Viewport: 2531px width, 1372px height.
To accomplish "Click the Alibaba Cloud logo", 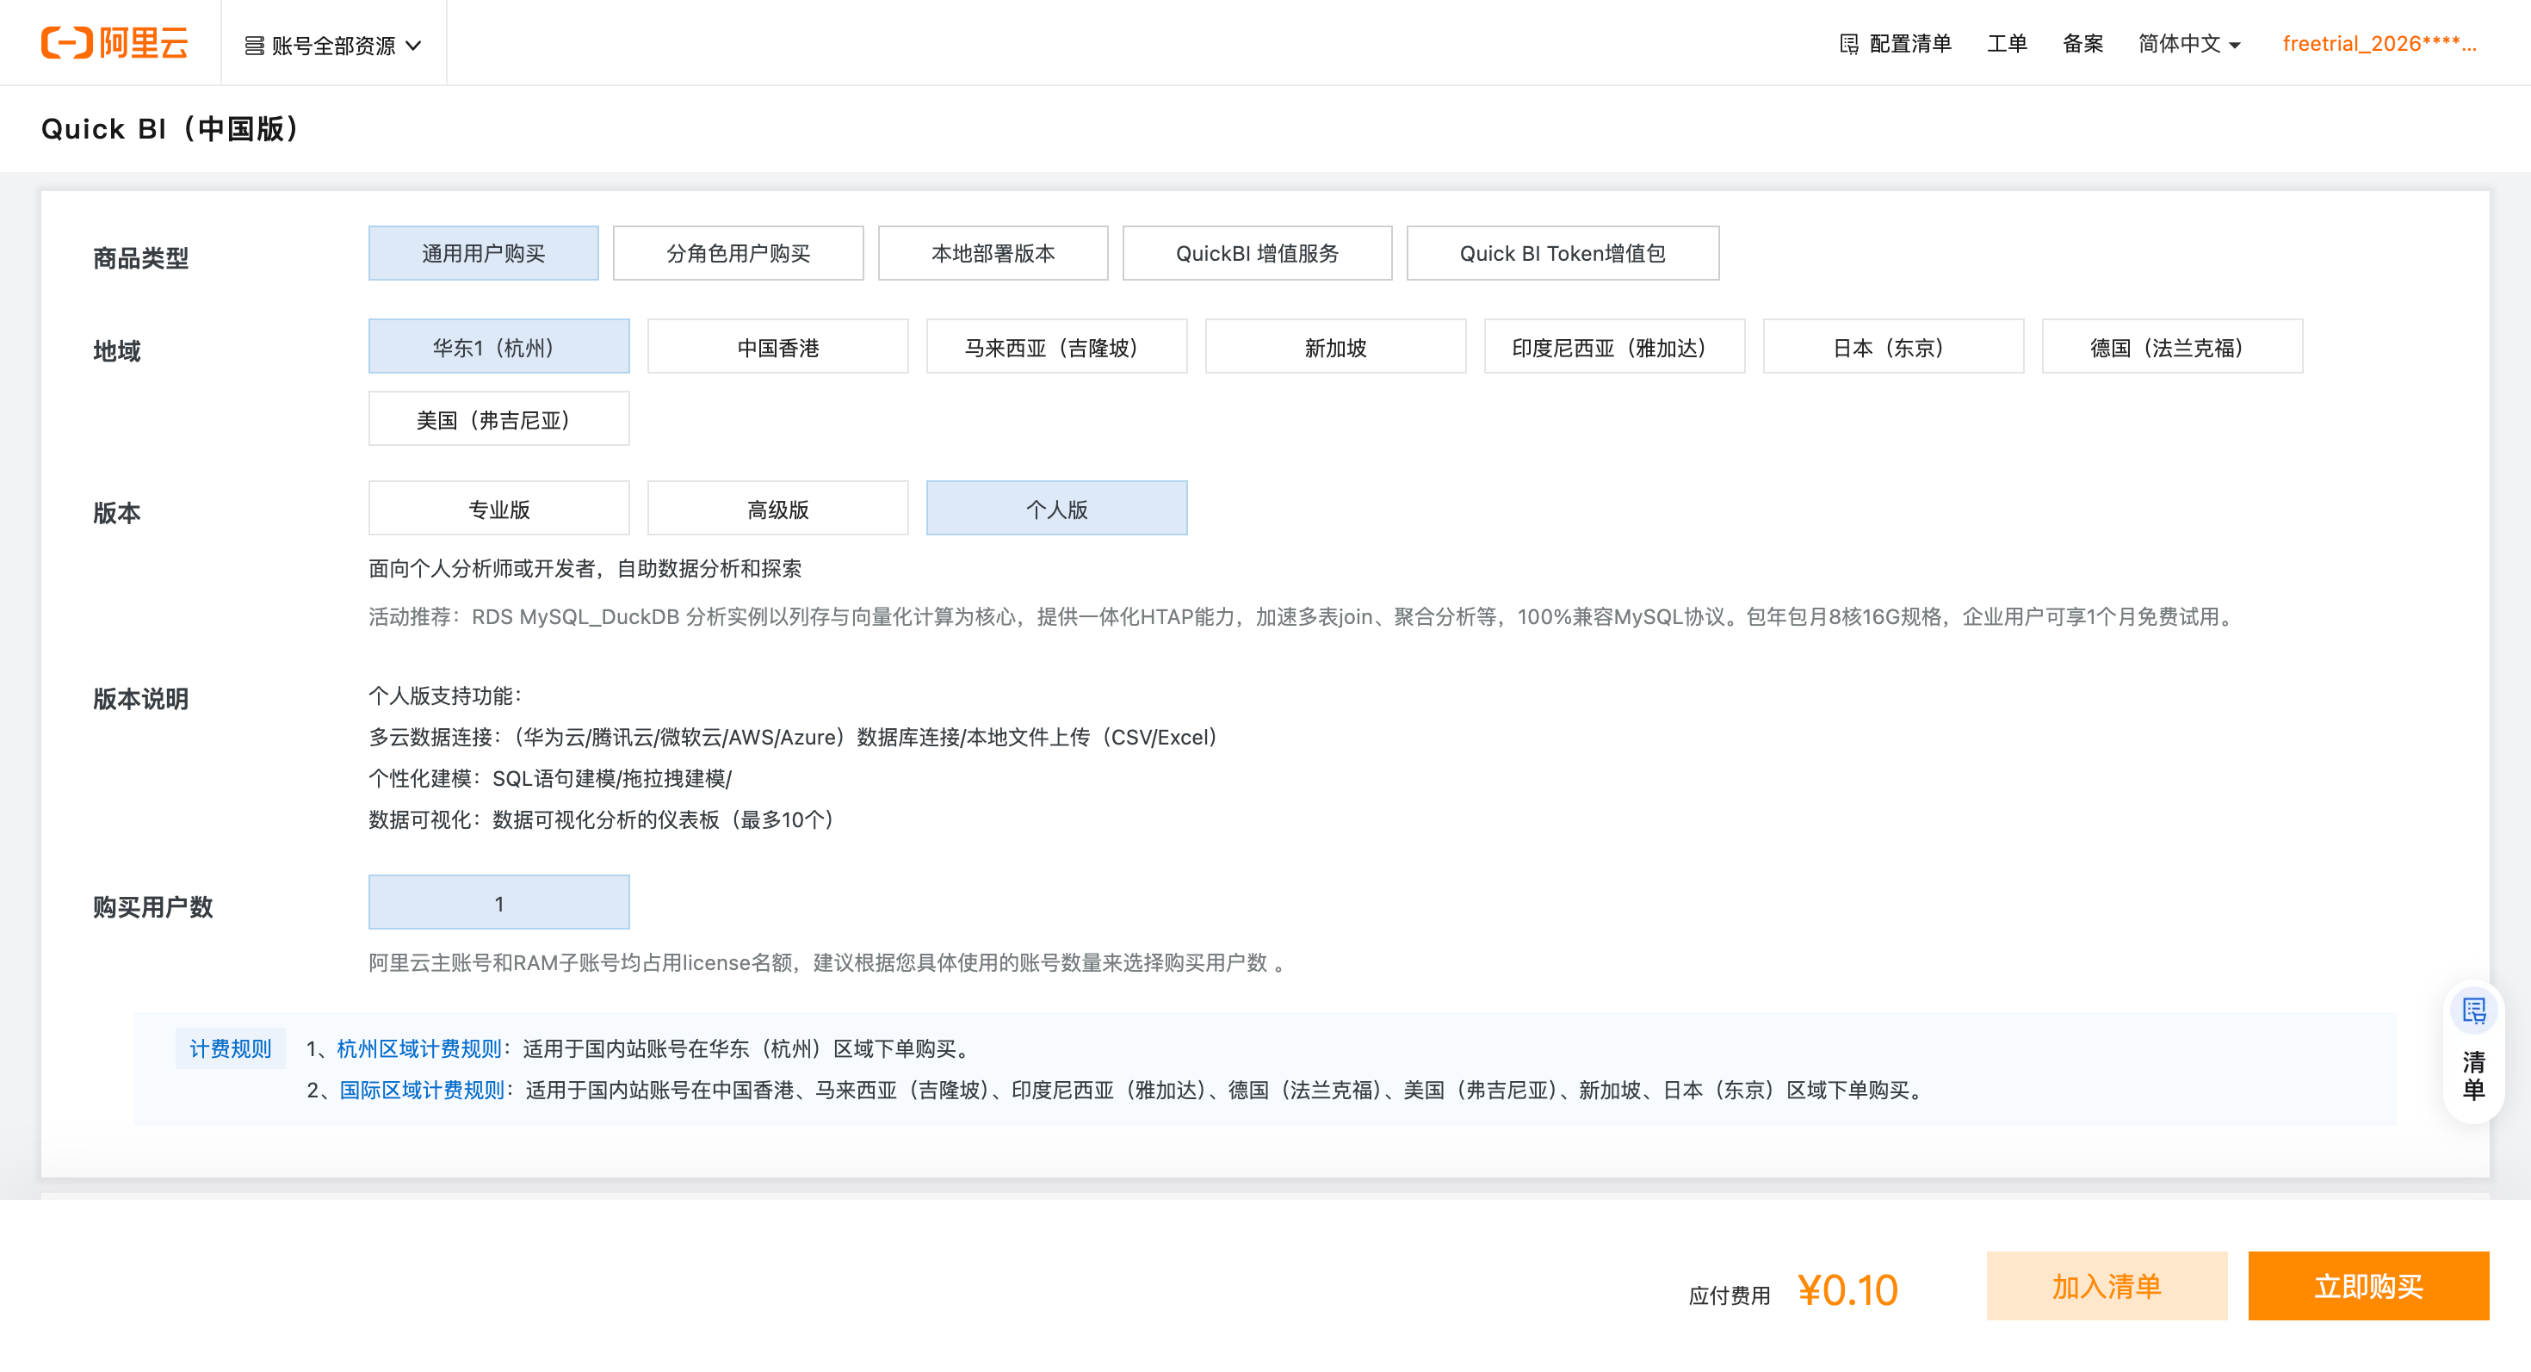I will click(x=114, y=43).
